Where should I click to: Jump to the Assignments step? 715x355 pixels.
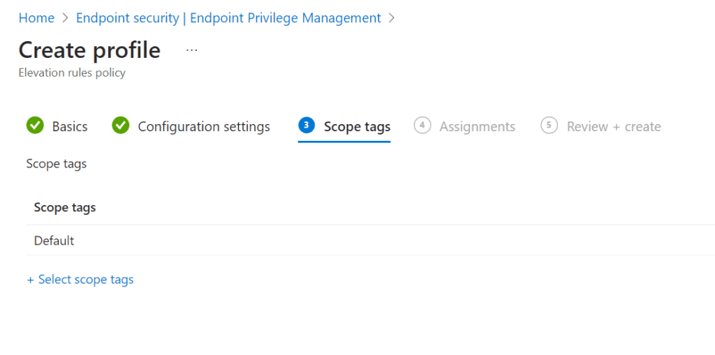(477, 127)
